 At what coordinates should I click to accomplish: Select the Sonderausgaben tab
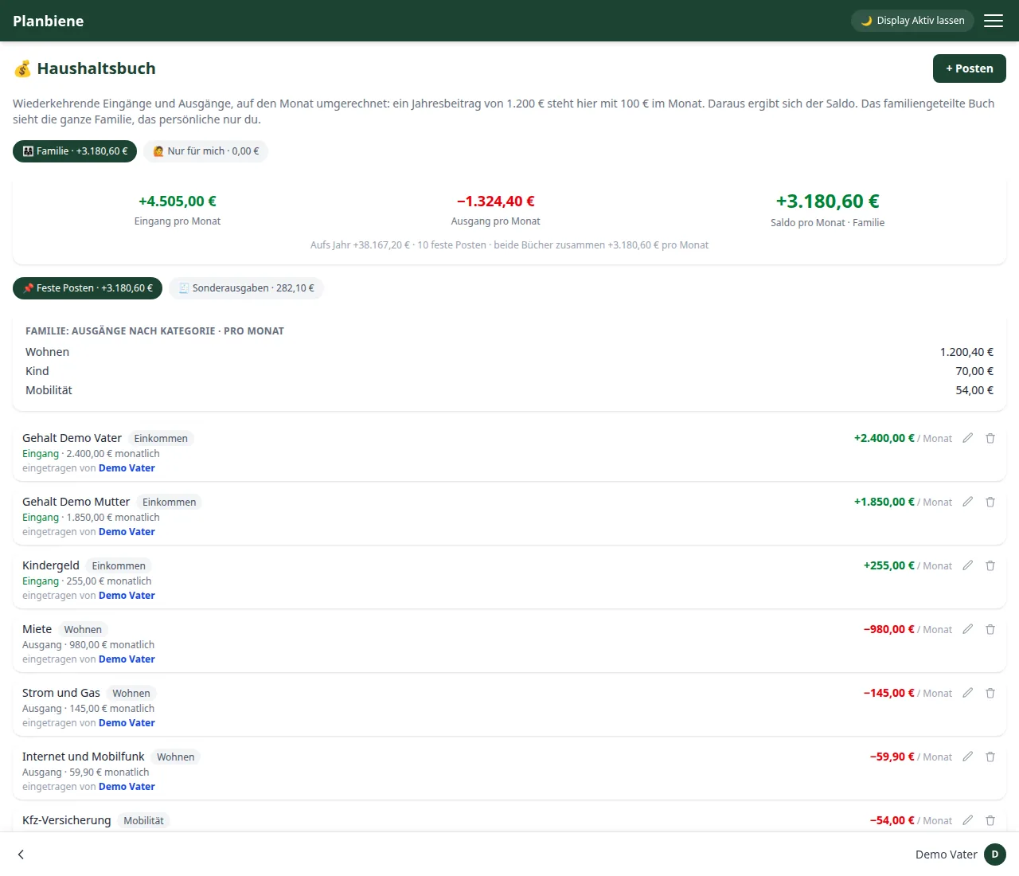(x=246, y=288)
